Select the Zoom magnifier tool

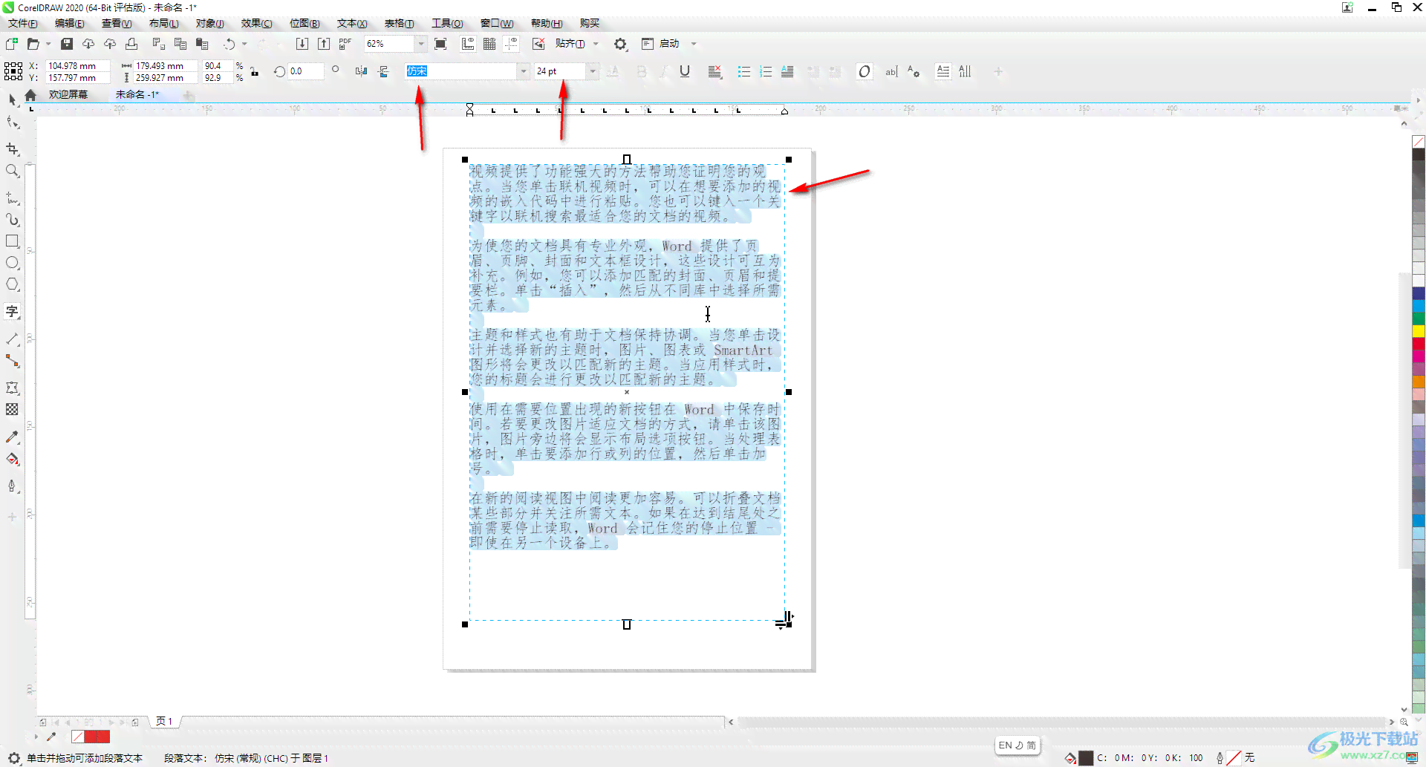tap(12, 171)
